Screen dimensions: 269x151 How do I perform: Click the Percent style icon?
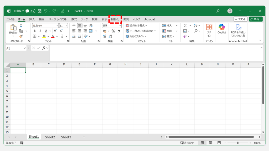[x=113, y=31]
